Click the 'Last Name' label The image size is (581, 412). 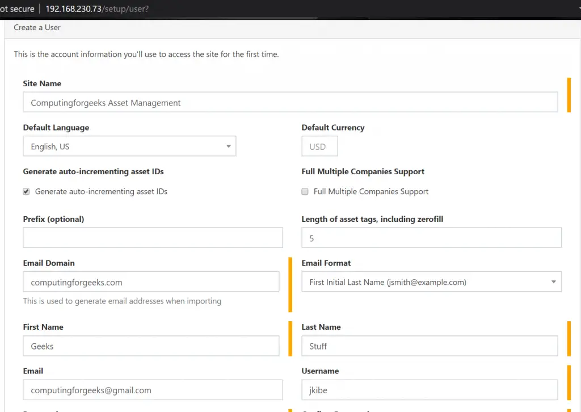tap(321, 327)
